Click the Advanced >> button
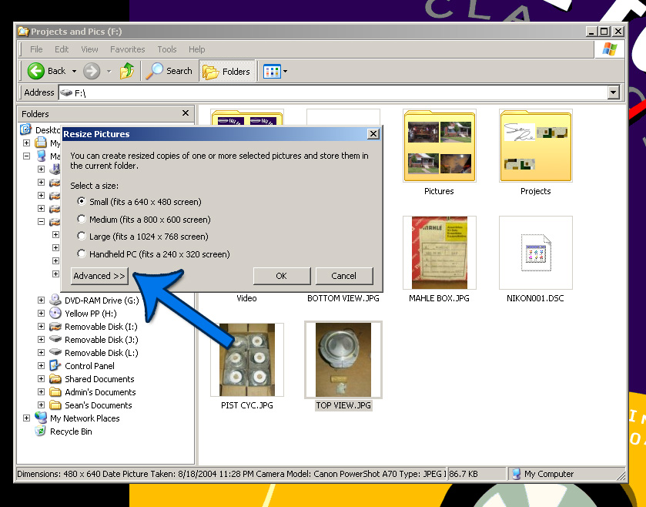Viewport: 646px width, 507px height. pyautogui.click(x=99, y=276)
